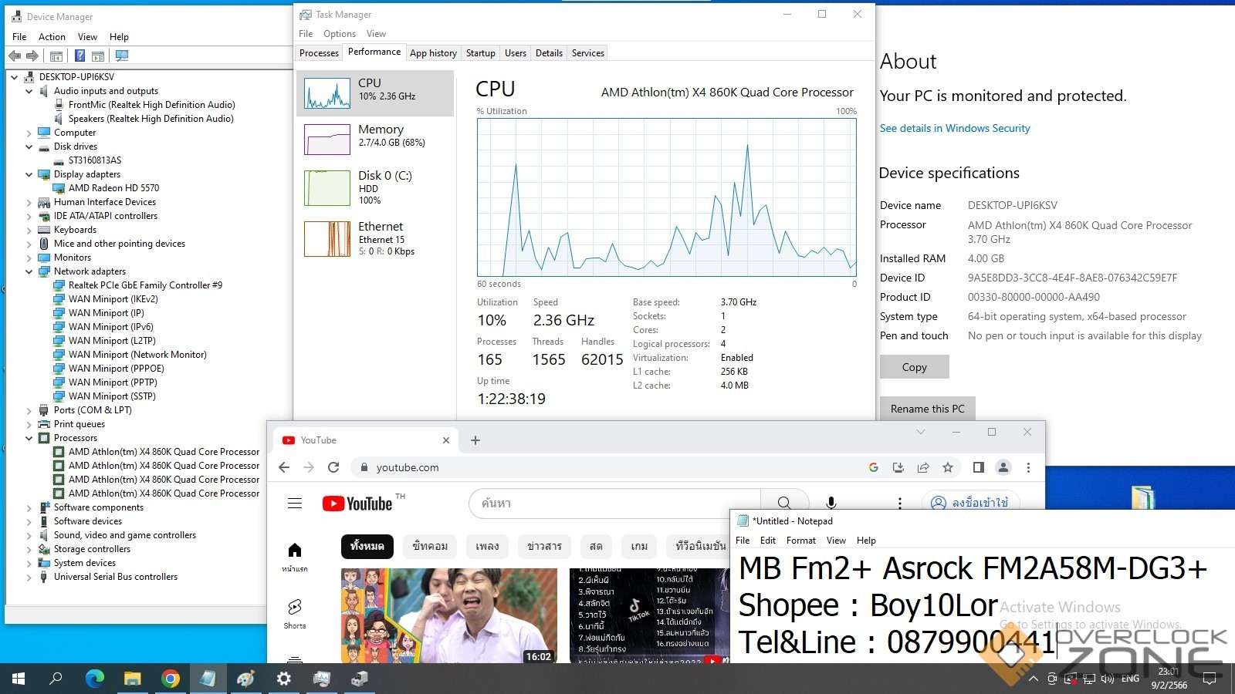Click the YouTube voice search microphone

(831, 504)
